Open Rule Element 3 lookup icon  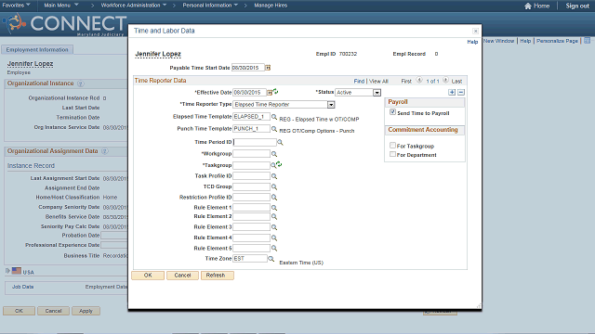pyautogui.click(x=274, y=227)
